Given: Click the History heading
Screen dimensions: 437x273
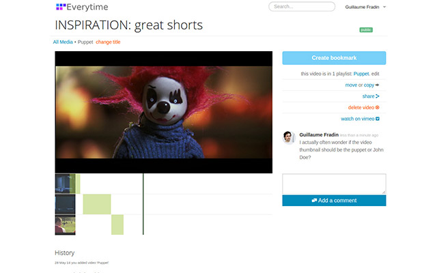Looking at the screenshot, I should click(65, 253).
